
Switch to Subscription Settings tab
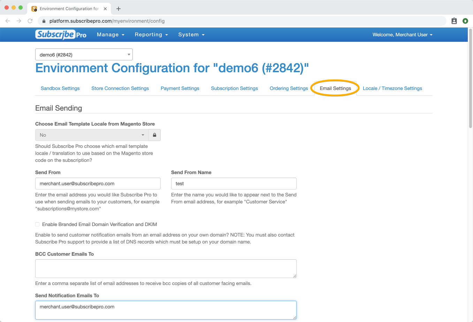coord(235,88)
